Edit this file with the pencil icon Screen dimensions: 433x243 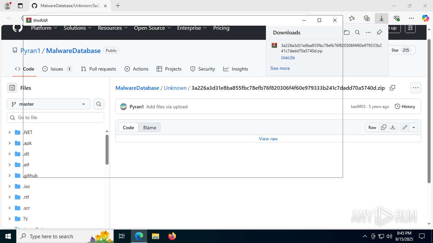[405, 127]
